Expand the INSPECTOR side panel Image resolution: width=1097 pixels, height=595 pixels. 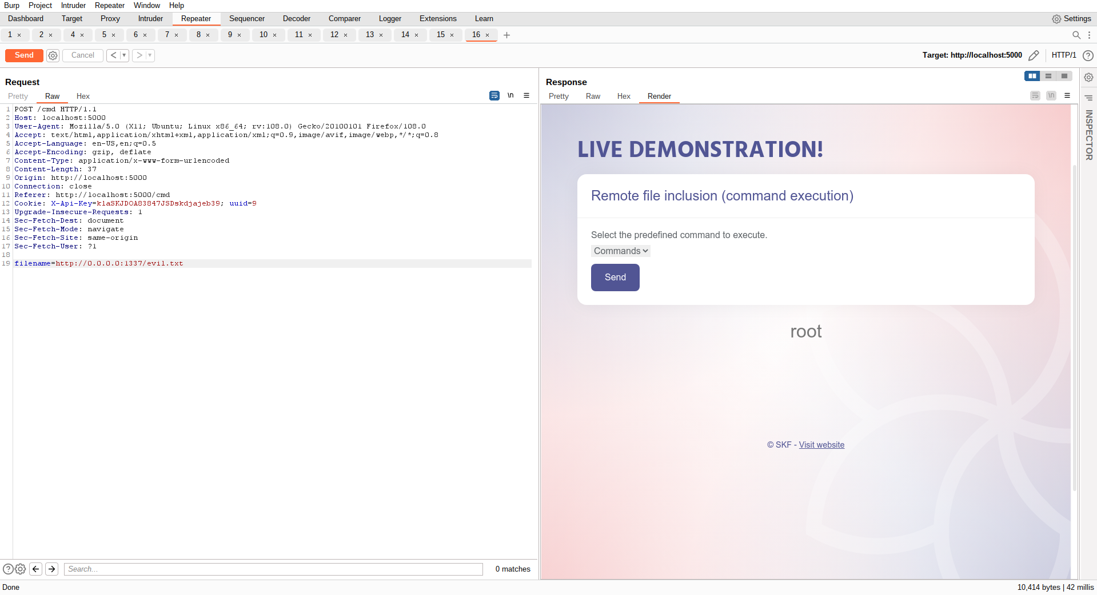point(1088,135)
